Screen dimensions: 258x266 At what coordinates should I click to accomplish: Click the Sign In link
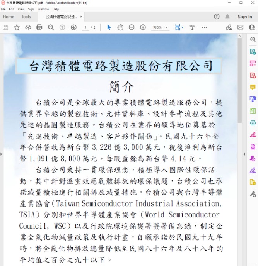(x=244, y=17)
